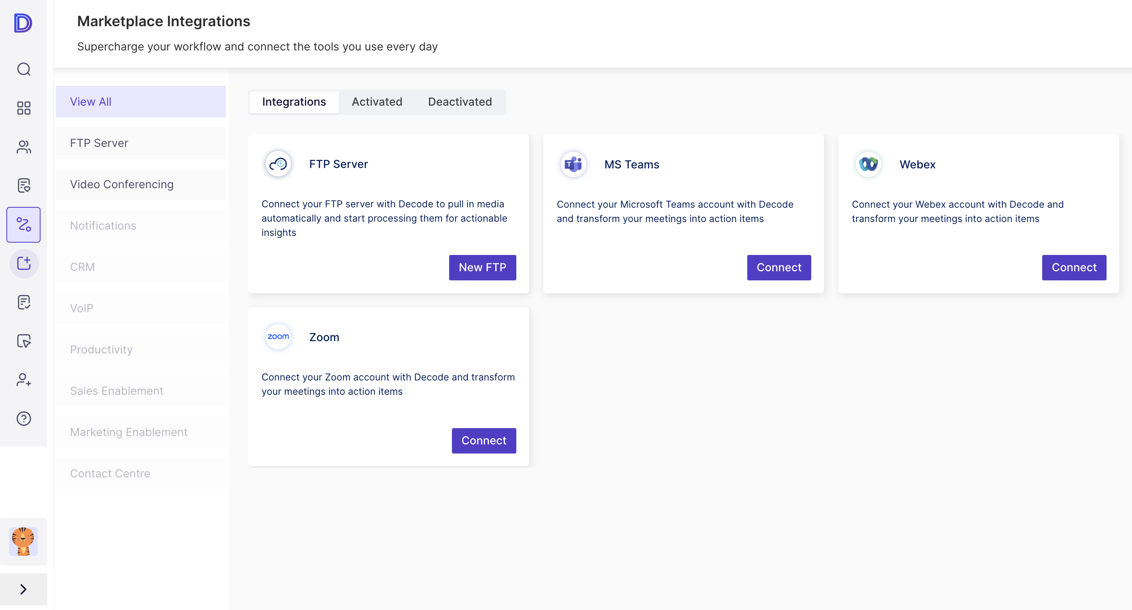
Task: Select Notifications category
Action: point(141,226)
